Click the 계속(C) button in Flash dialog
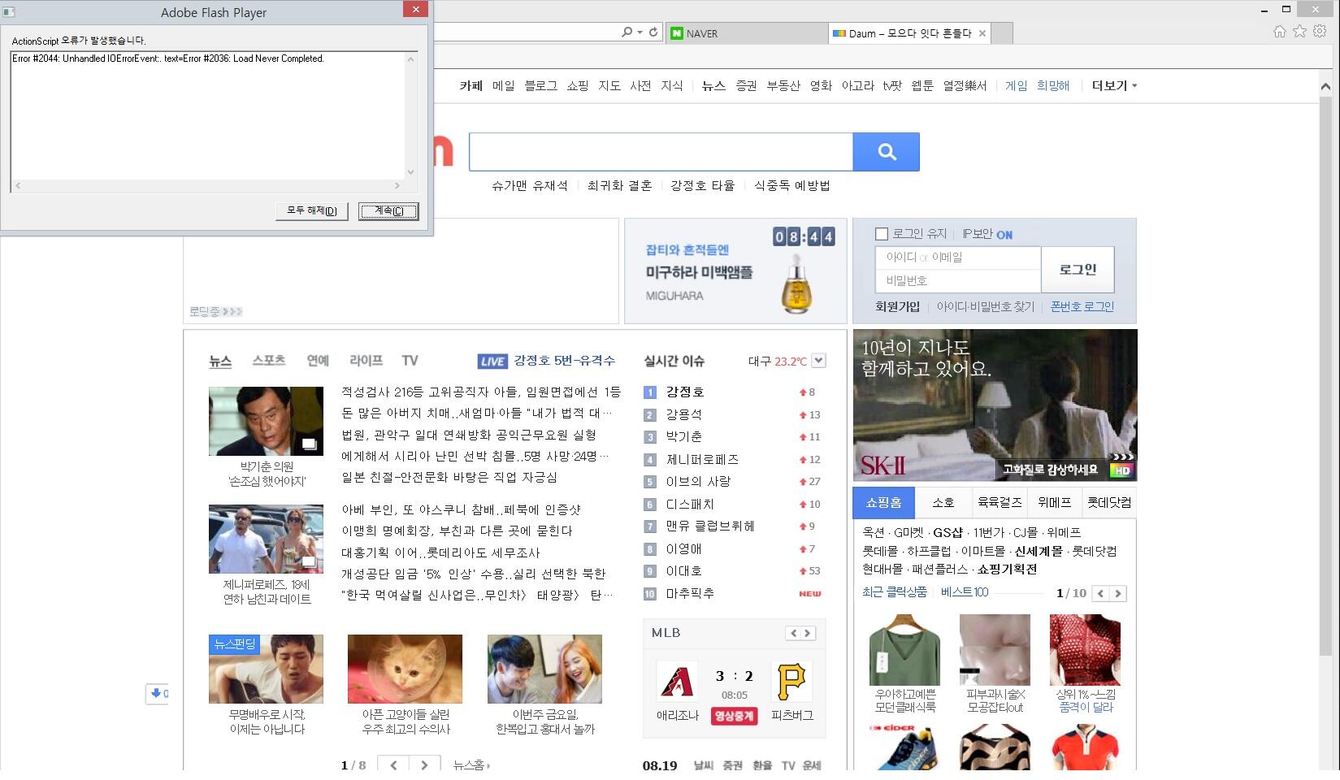 click(388, 211)
